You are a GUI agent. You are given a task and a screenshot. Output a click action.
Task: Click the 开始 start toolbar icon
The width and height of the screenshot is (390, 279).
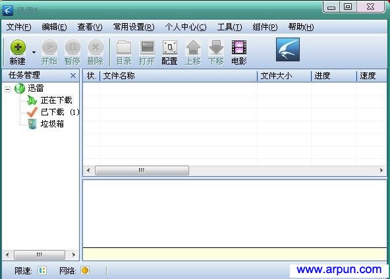49,47
